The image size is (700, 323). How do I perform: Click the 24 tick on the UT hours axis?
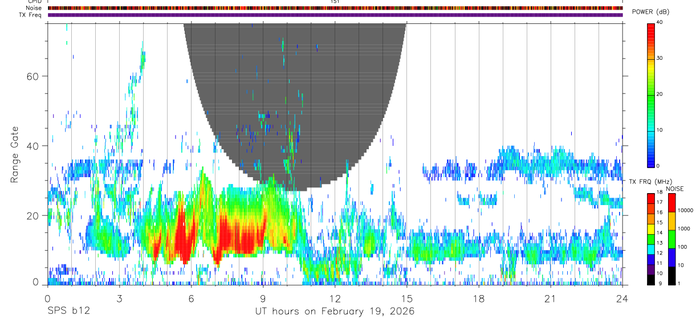[622, 299]
